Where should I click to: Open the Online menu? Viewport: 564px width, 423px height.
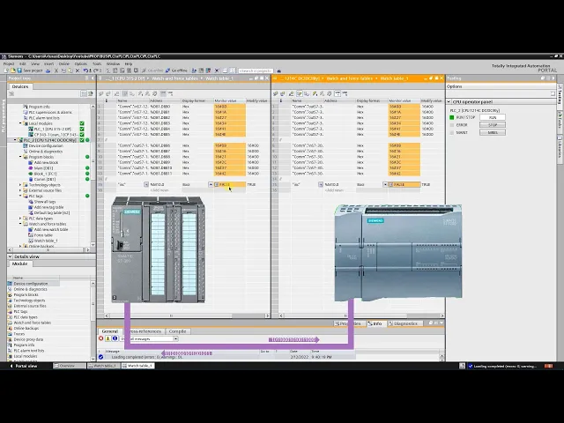[x=63, y=63]
